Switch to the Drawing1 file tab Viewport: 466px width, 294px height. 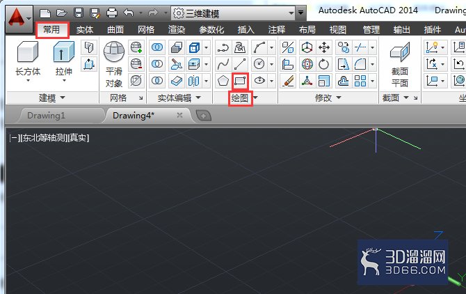61,116
